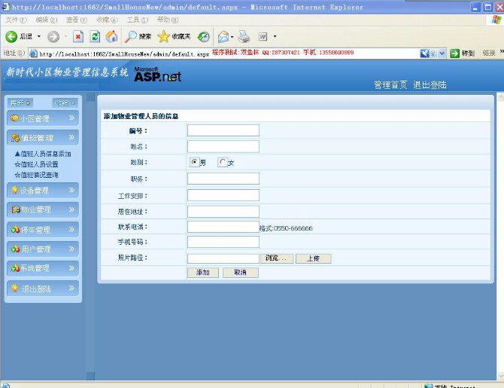Click the 收缩 collapse-all button
Viewport: 504px width, 388px height.
pos(65,103)
